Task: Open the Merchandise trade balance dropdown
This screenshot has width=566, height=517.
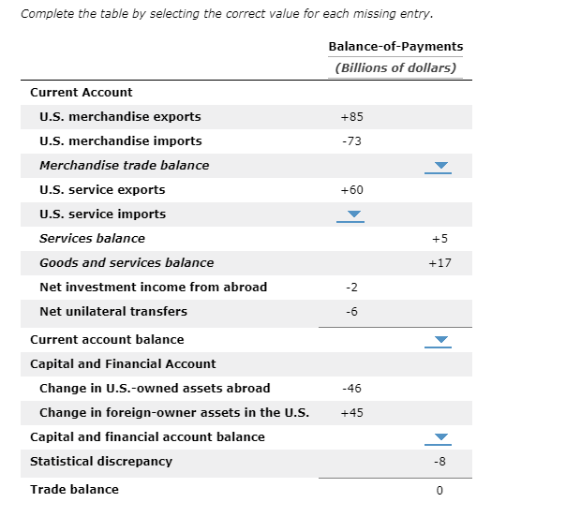Action: click(x=438, y=167)
